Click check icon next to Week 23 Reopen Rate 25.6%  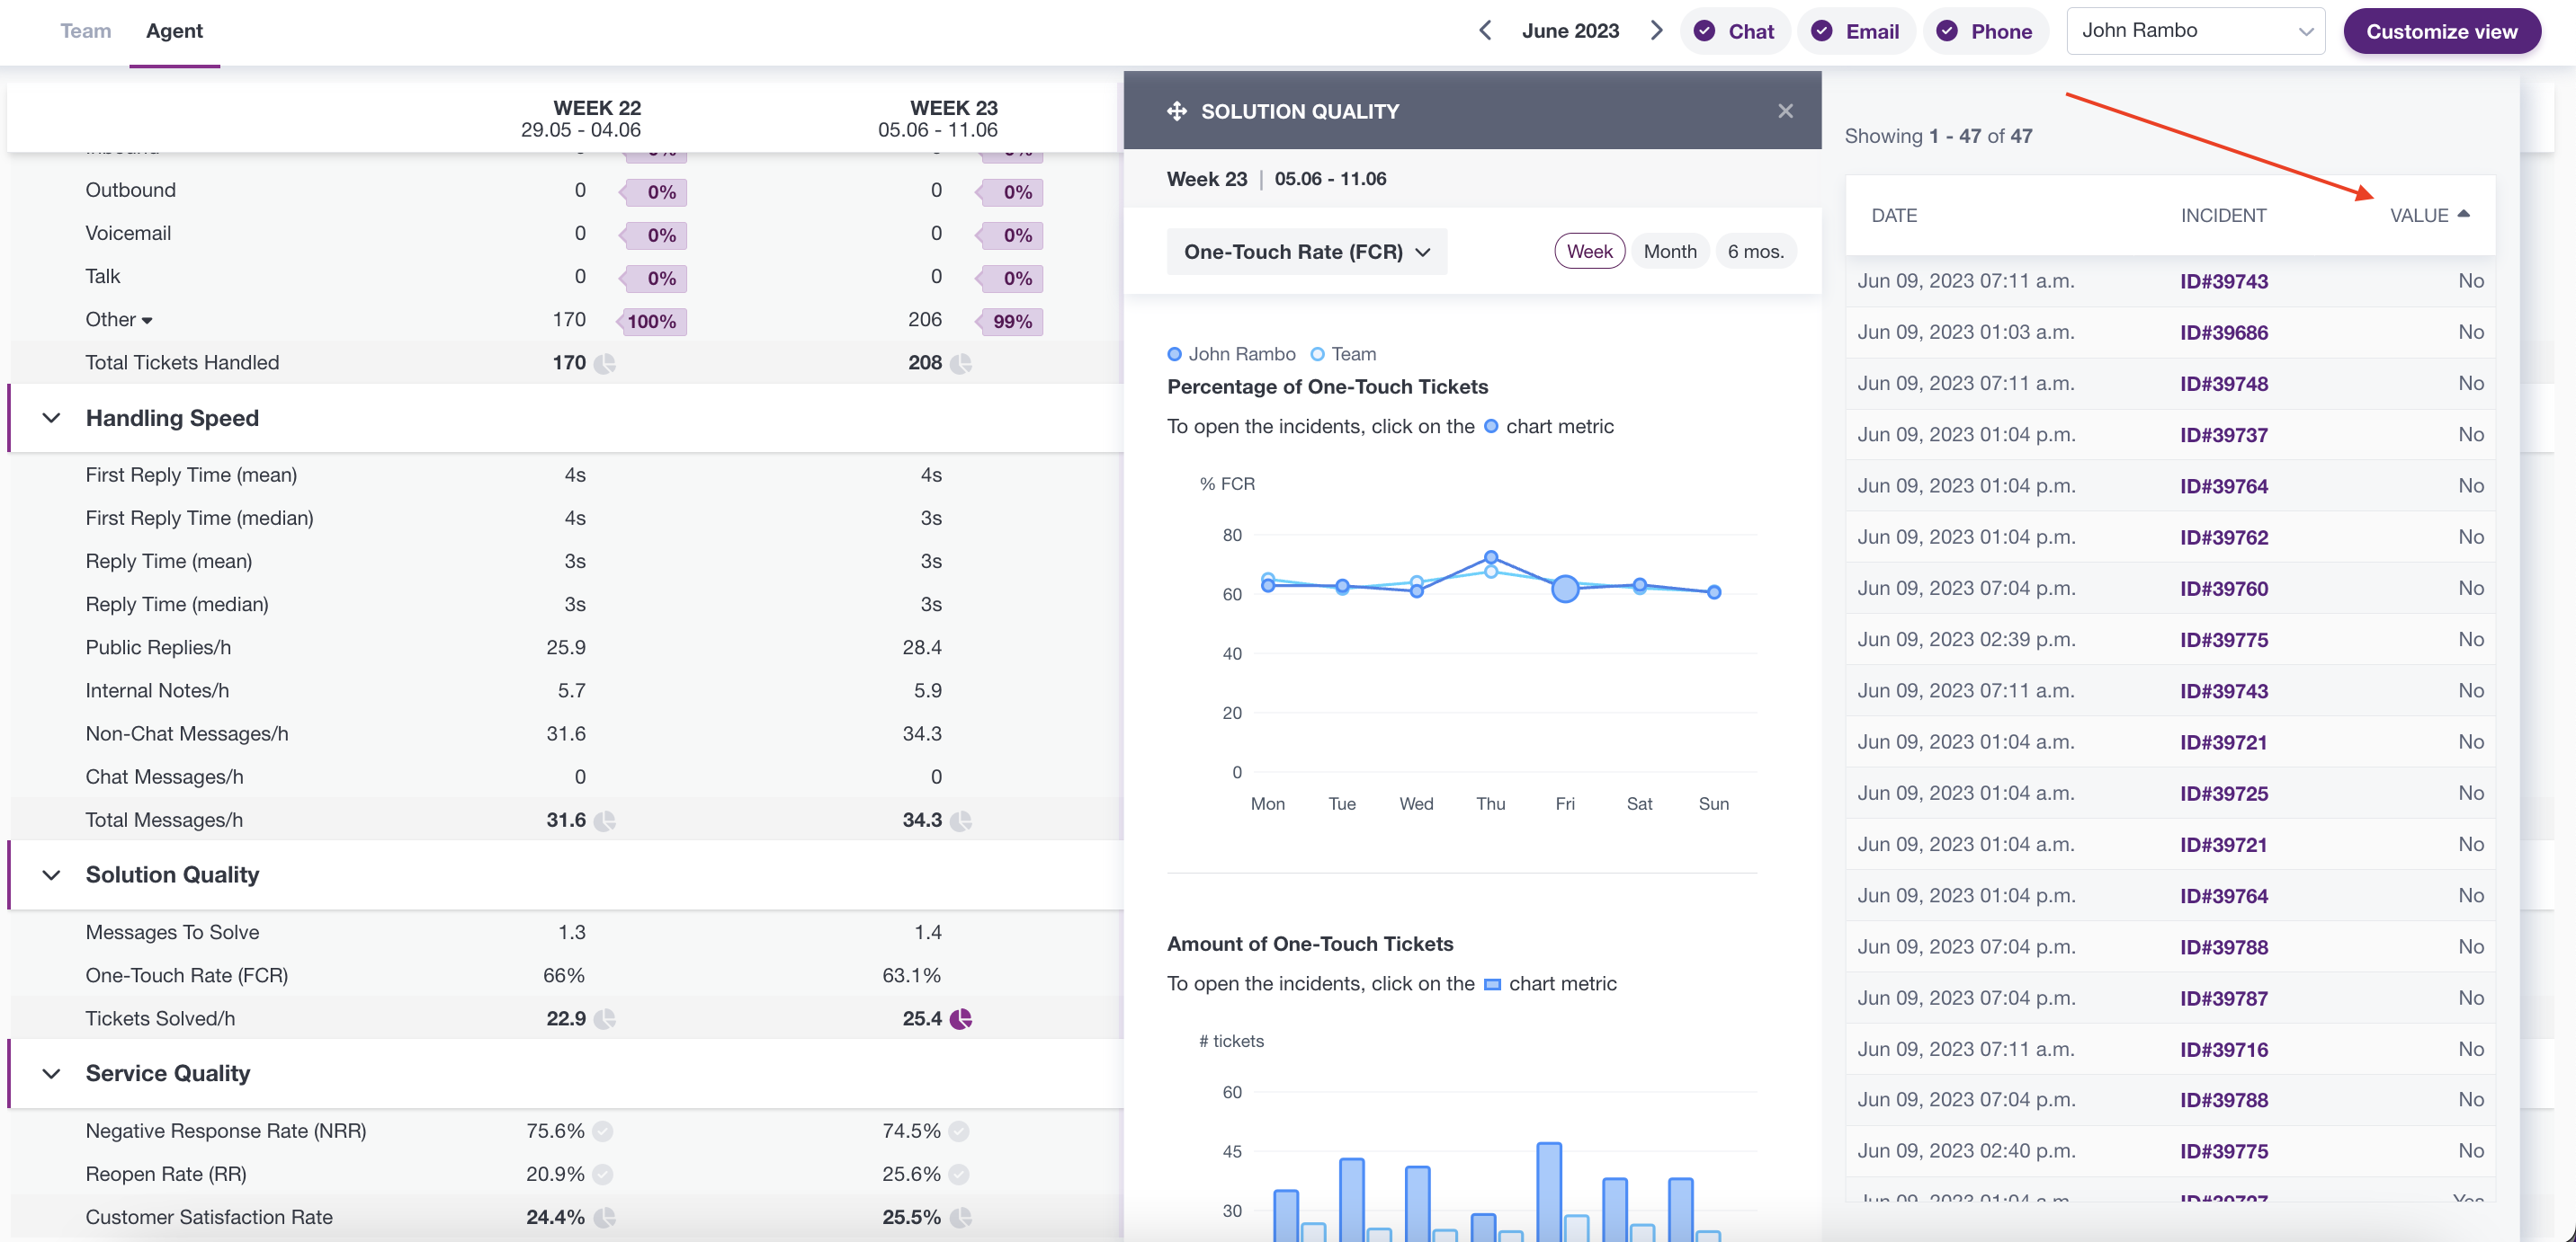(958, 1174)
